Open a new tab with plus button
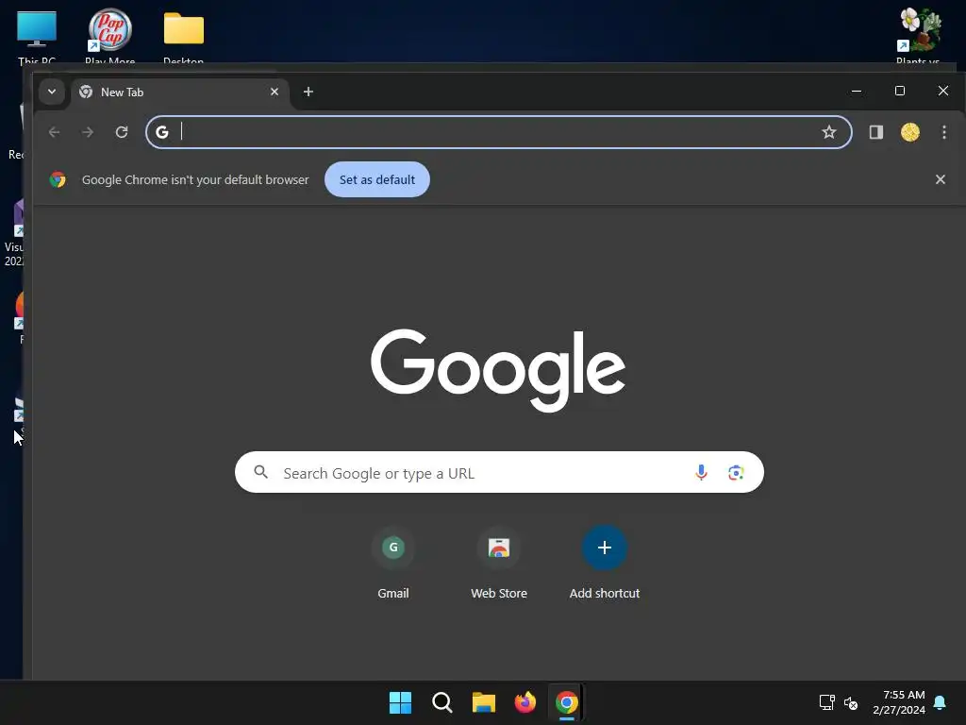The image size is (966, 725). click(x=308, y=92)
